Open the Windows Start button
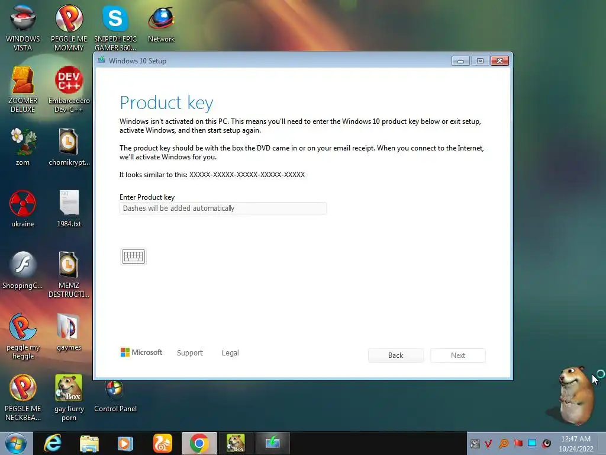The width and height of the screenshot is (606, 455). [15, 443]
